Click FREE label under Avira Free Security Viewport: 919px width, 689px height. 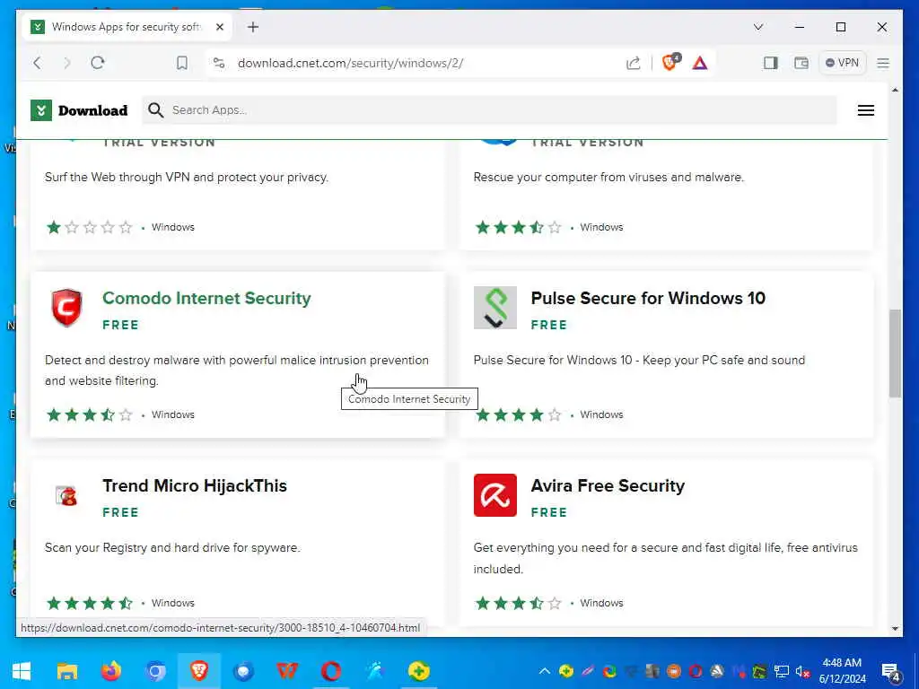[x=548, y=512]
